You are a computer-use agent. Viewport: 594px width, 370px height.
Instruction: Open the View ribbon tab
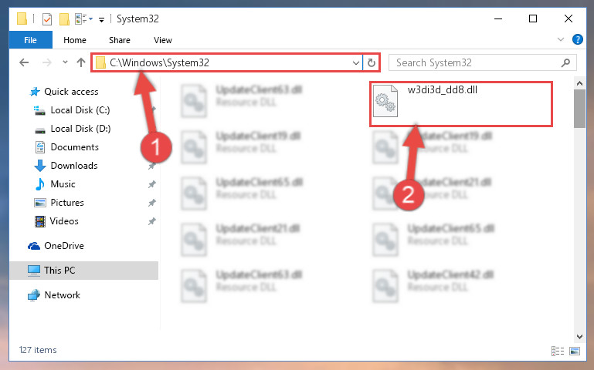(x=163, y=39)
